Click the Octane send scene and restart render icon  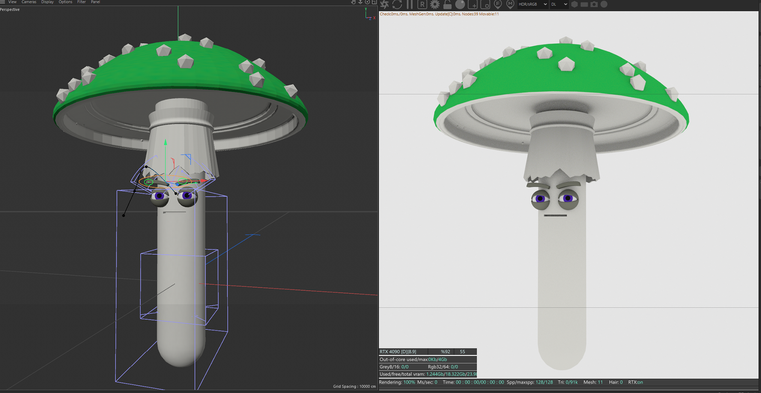tap(384, 4)
